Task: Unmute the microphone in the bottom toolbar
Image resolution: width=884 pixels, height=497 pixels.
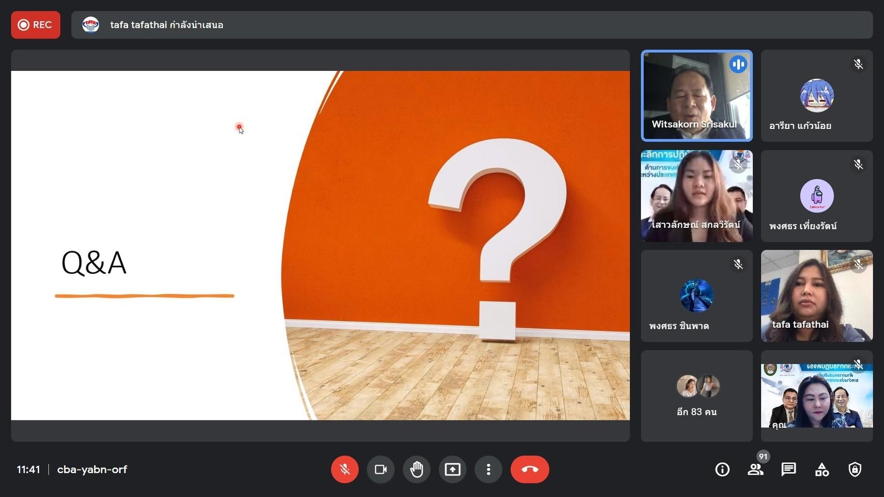Action: tap(345, 470)
